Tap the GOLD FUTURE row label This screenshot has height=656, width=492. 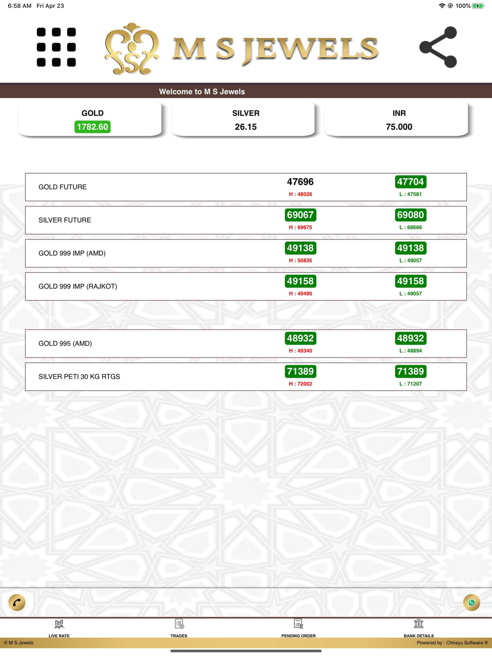tap(62, 187)
